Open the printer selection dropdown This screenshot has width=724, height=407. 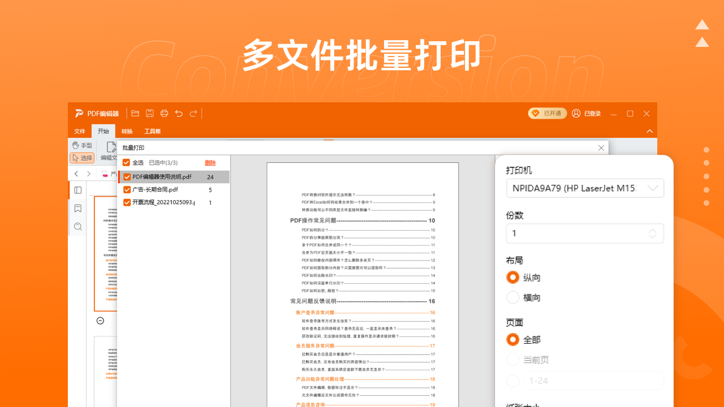(x=584, y=188)
